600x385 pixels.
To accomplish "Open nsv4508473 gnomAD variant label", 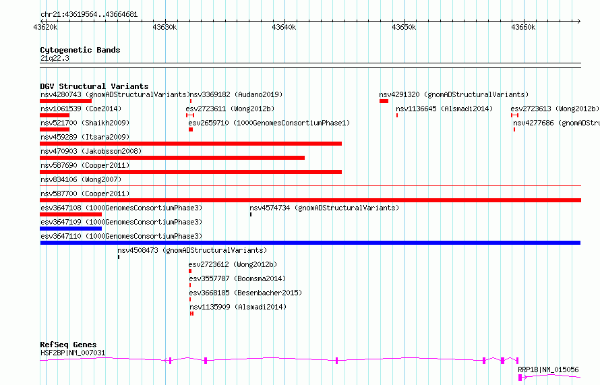I will 192,250.
